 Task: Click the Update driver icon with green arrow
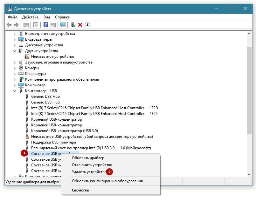coord(73,25)
